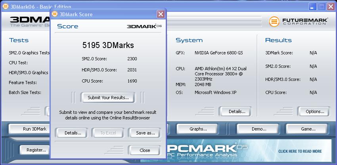Screen dimensions: 337x165
Task: Click the Game... button
Action: click(308, 129)
